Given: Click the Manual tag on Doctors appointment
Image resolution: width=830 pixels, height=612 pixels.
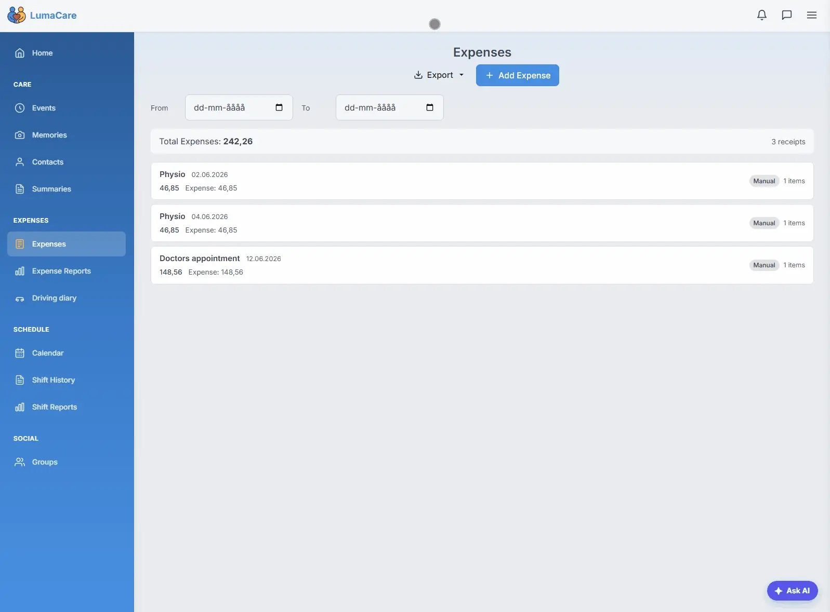Looking at the screenshot, I should tap(764, 265).
